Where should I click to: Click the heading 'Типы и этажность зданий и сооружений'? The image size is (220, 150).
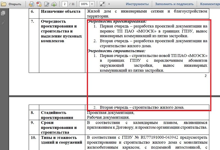[61, 140]
